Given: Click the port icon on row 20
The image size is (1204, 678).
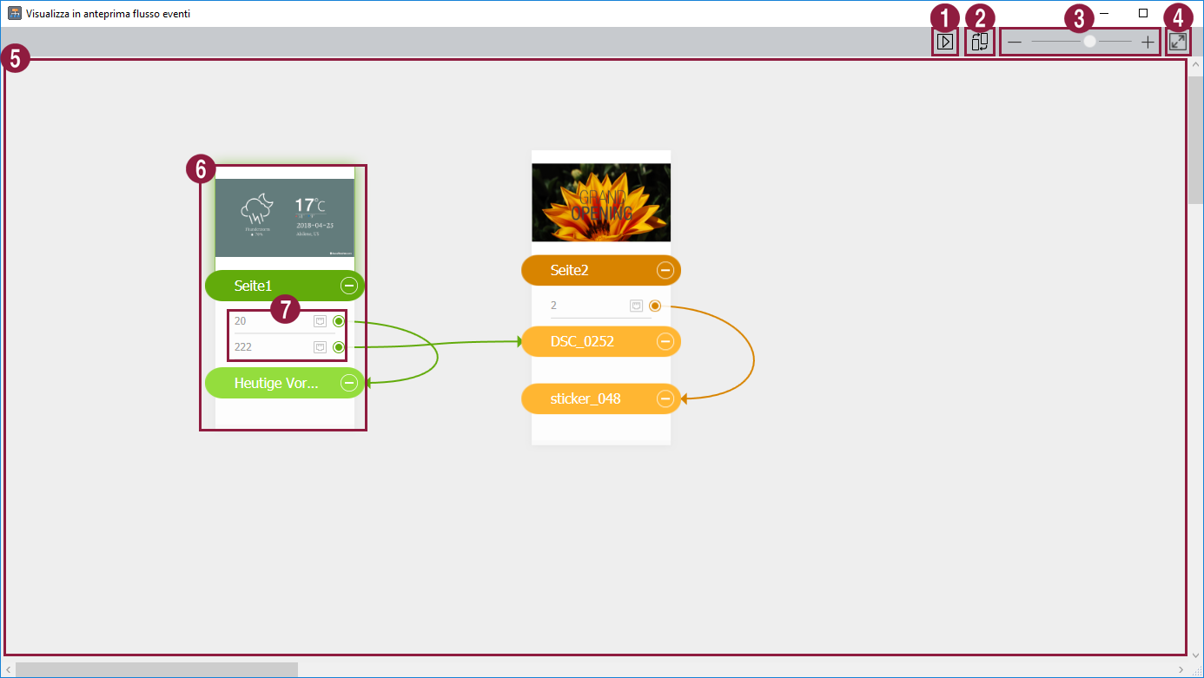Looking at the screenshot, I should [x=321, y=321].
